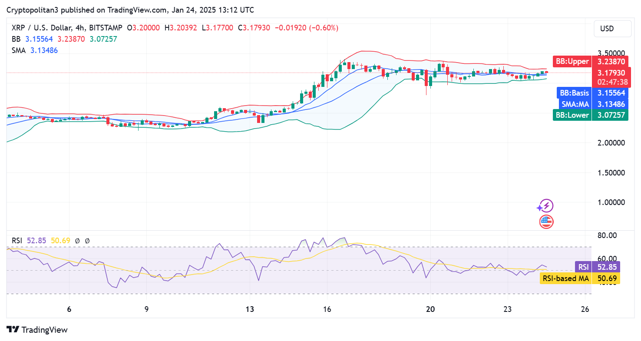Click the change value −0.01920 (−0.60%)
641x341 pixels.
pyautogui.click(x=306, y=28)
